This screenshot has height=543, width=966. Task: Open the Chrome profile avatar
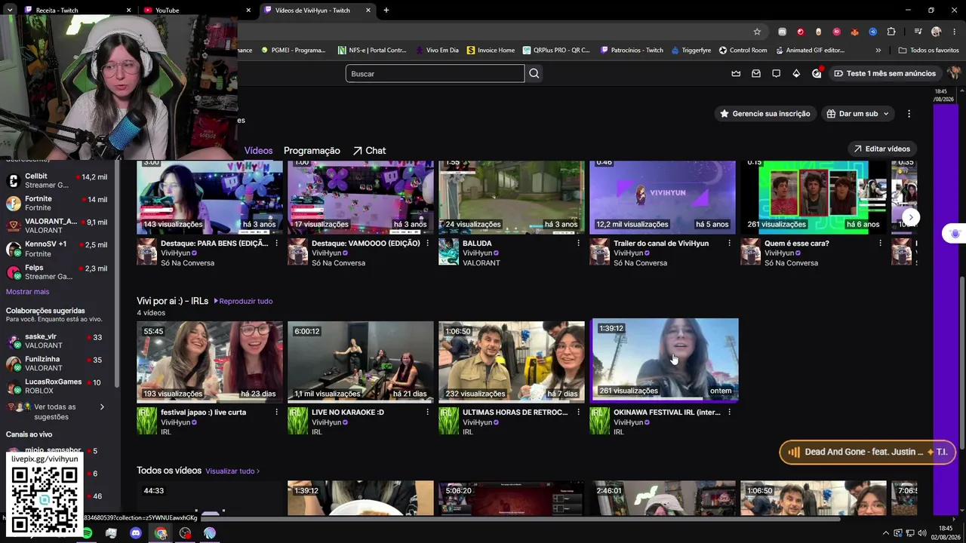click(x=937, y=32)
